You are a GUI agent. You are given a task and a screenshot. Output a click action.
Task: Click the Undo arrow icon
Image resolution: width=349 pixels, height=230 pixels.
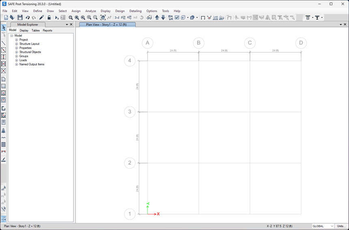pyautogui.click(x=27, y=17)
